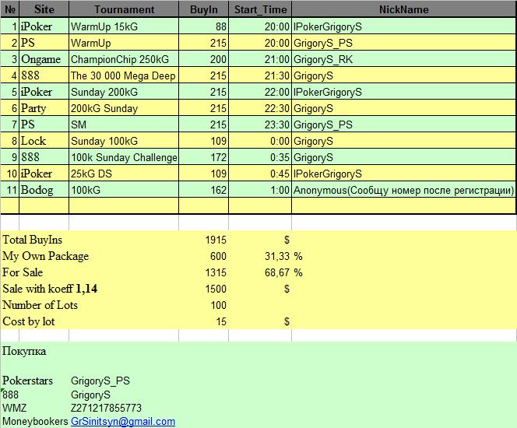Select the Sale with koeff 1,14 label
517x428 pixels.
pyautogui.click(x=50, y=289)
